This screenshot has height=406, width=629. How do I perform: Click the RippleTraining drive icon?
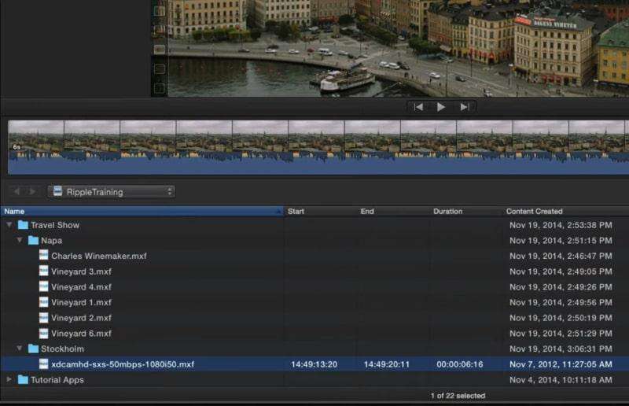pos(57,191)
